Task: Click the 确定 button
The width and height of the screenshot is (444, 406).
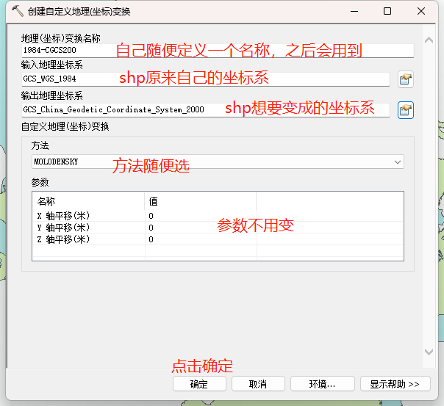Action: pos(199,384)
